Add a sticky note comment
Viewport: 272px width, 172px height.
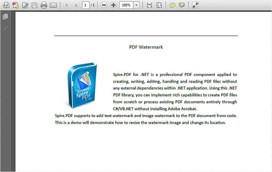pos(172,5)
